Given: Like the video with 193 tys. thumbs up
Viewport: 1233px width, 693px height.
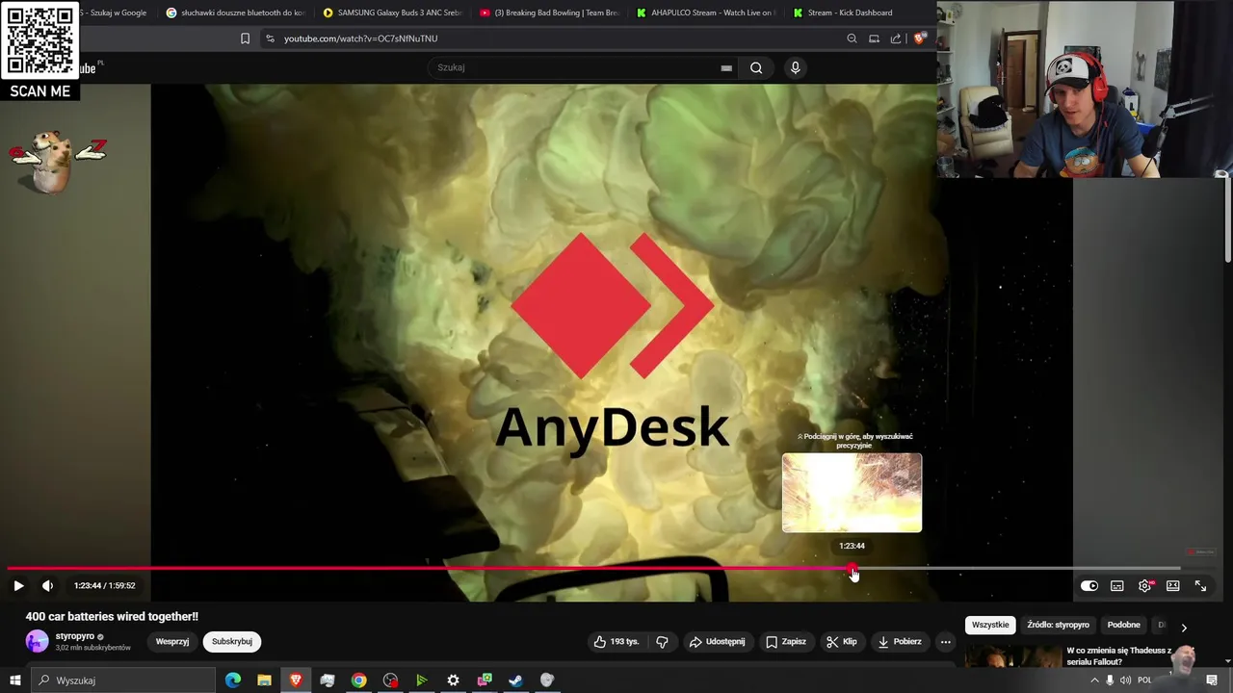Looking at the screenshot, I should (x=616, y=642).
